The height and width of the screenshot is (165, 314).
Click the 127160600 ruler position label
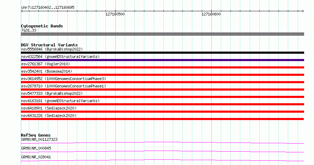click(x=211, y=14)
